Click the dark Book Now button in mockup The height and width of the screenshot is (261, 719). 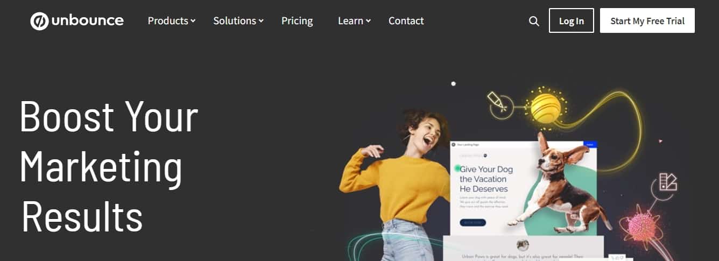tap(473, 222)
